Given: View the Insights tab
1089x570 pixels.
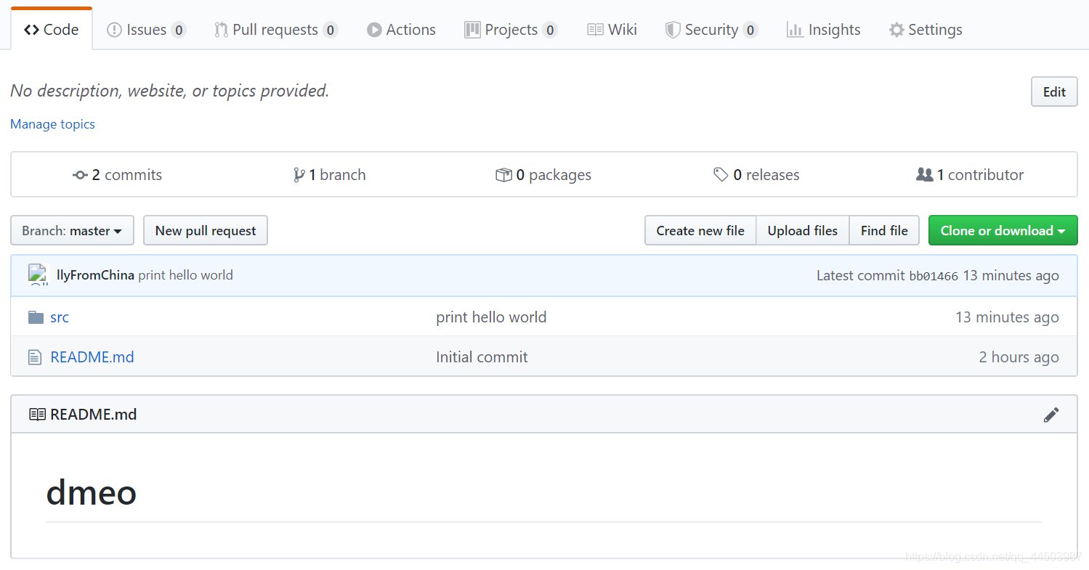Looking at the screenshot, I should click(x=824, y=30).
